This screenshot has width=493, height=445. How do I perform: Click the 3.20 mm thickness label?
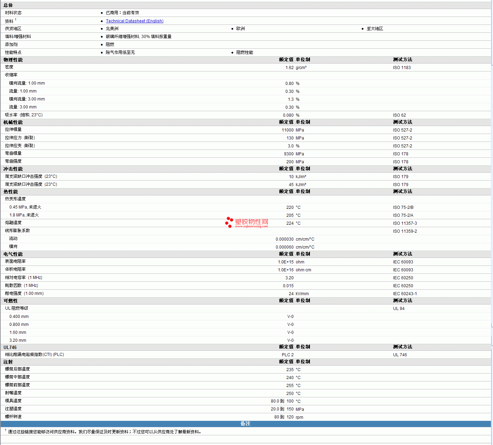(18, 340)
